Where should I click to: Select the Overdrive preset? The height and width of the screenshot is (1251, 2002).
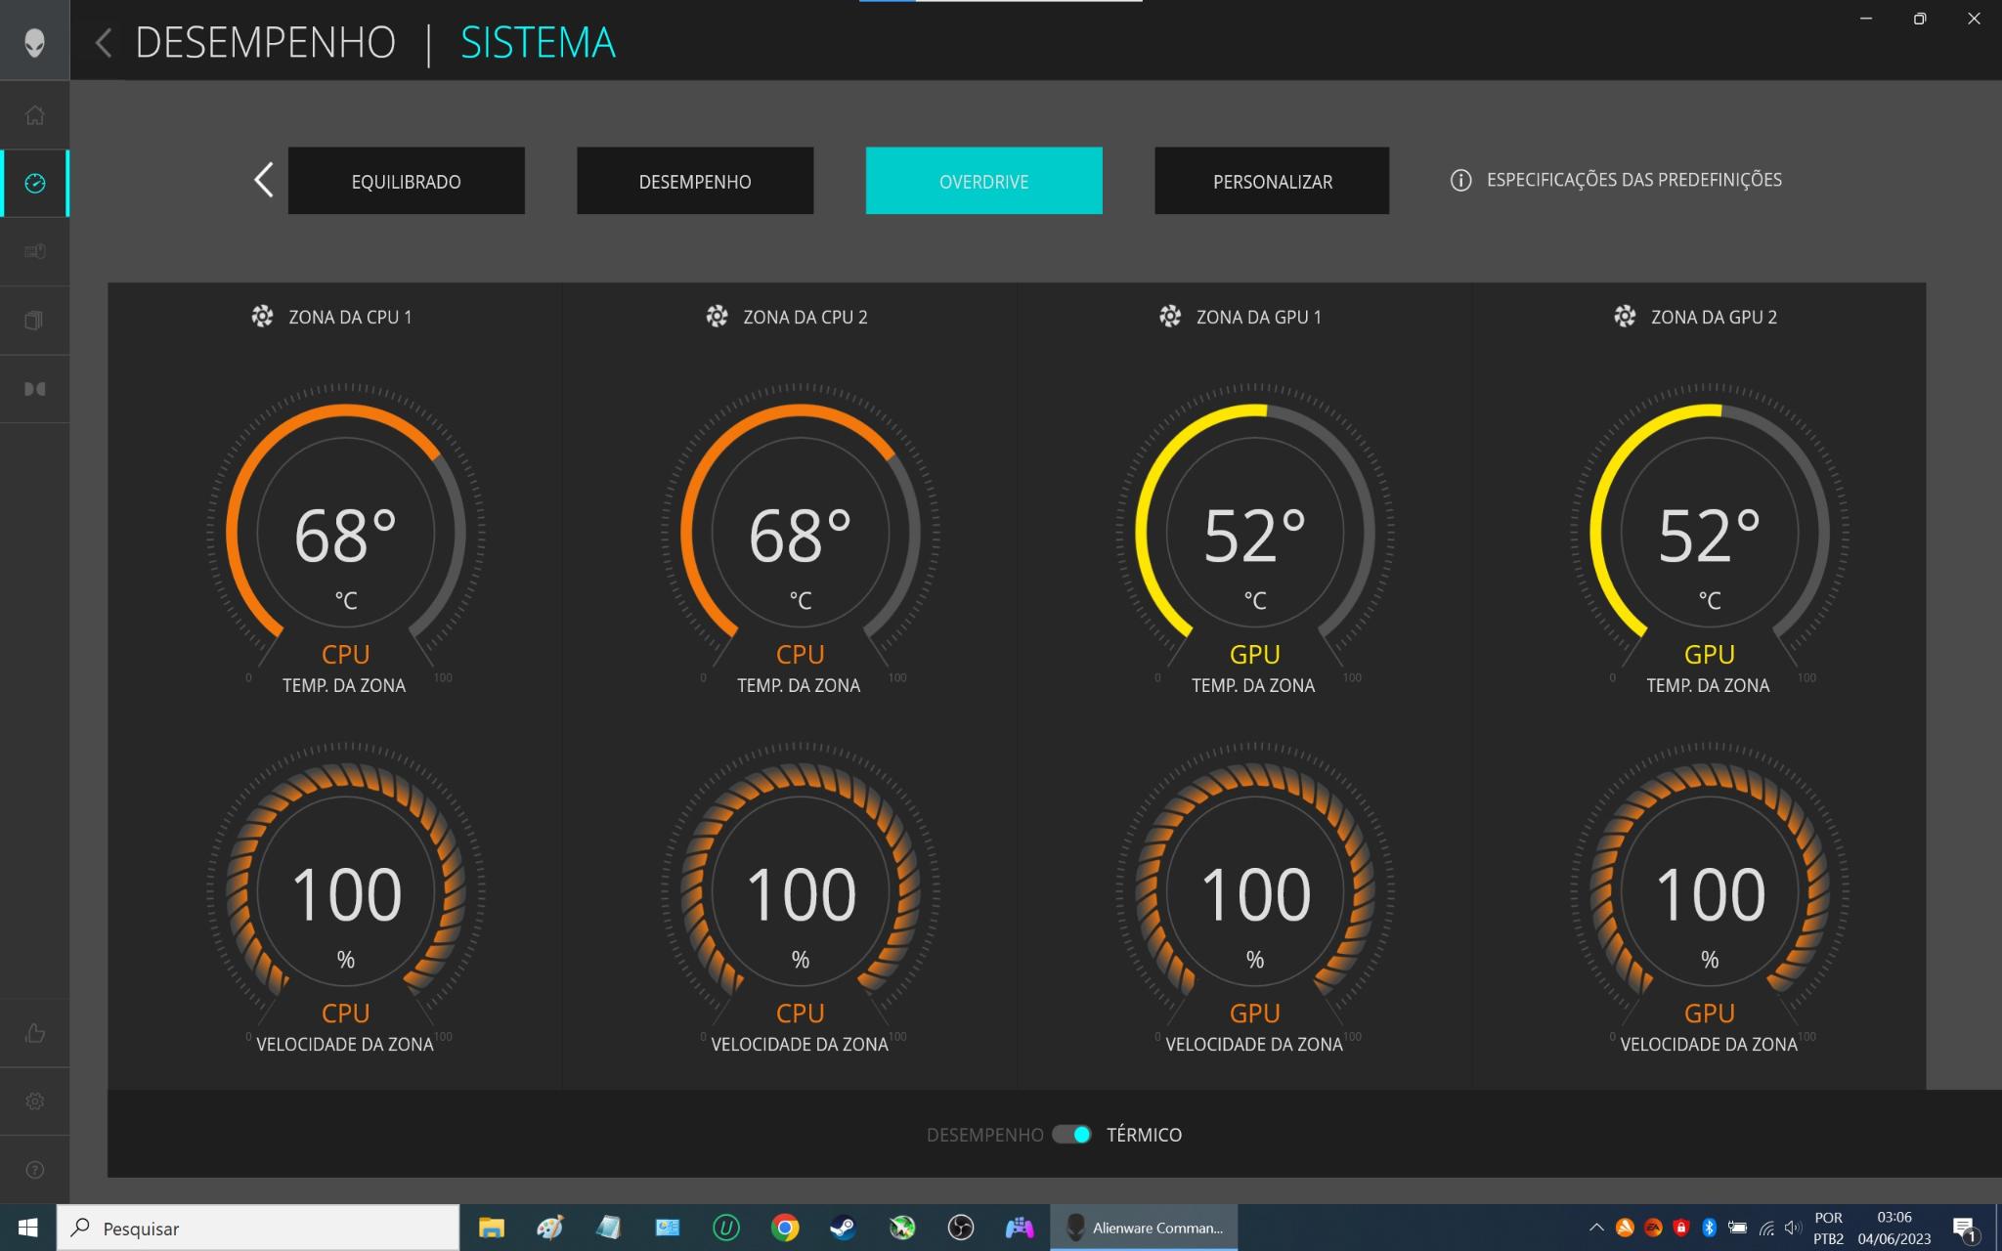coord(983,181)
